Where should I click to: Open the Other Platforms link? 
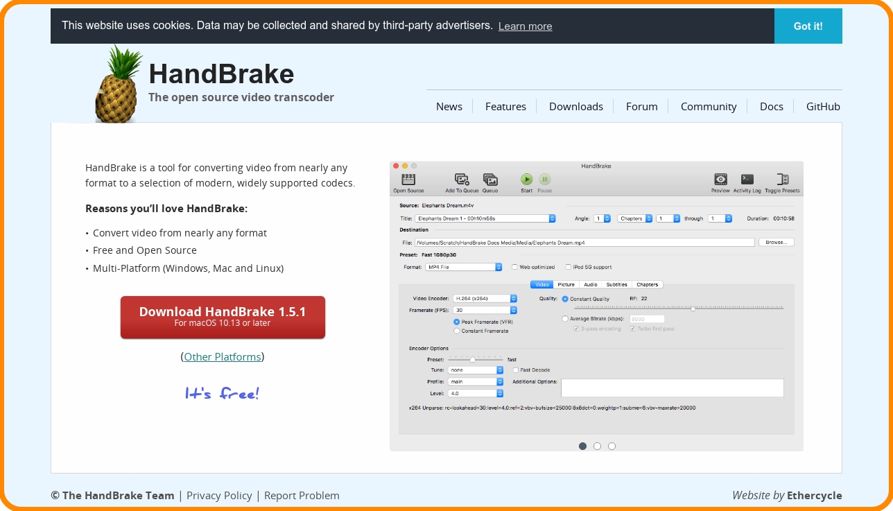point(223,356)
